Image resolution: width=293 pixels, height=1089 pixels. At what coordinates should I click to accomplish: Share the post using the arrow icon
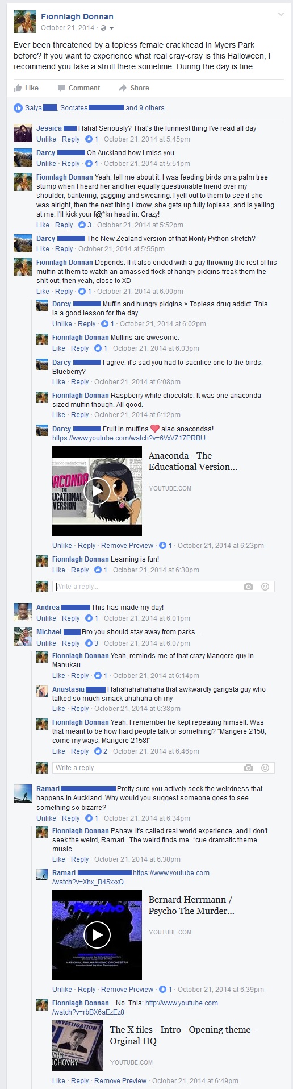pos(134,88)
